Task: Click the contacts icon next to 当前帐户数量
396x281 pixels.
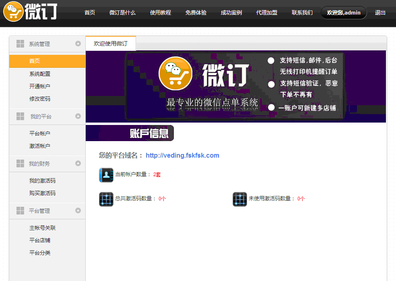Action: (x=106, y=175)
